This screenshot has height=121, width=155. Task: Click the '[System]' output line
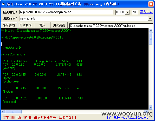coord(8,92)
